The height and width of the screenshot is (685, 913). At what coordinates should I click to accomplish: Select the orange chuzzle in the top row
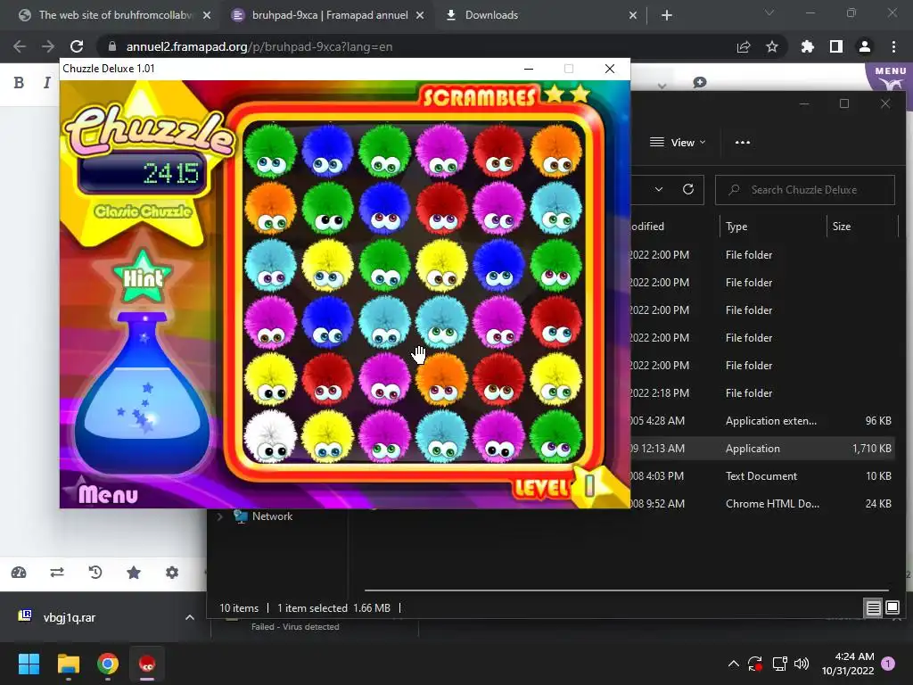[555, 150]
